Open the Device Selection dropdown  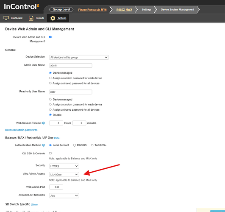pyautogui.click(x=79, y=57)
